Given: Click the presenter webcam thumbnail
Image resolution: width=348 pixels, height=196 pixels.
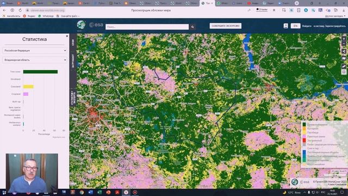Looking at the screenshot, I should tap(32, 173).
